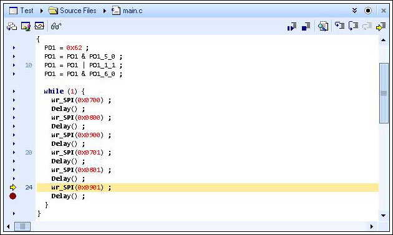Click the vertical scrollbar thumb
The width and height of the screenshot is (393, 235).
(384, 93)
